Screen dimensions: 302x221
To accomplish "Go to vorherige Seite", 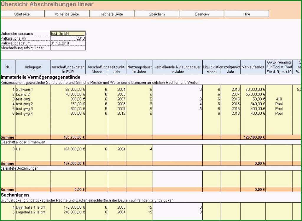I will (67, 14).
